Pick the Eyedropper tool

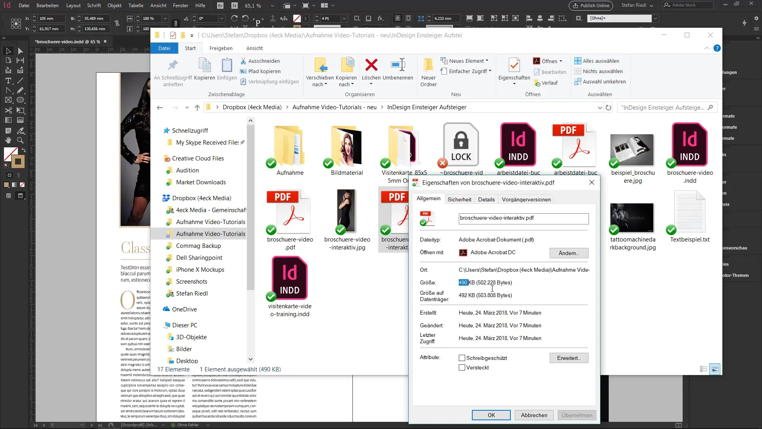click(20, 130)
